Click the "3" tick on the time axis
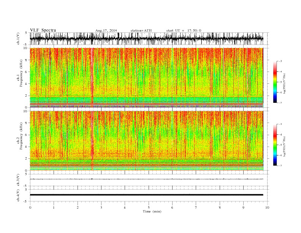Viewport: 301px width, 233px height. coord(101,207)
